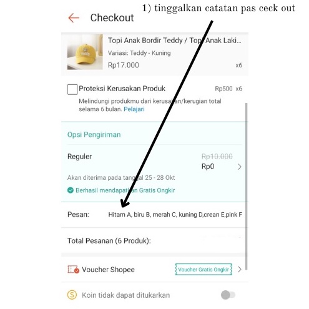Click the Voucher Shopee label
This screenshot has height=309, width=309.
108,270
